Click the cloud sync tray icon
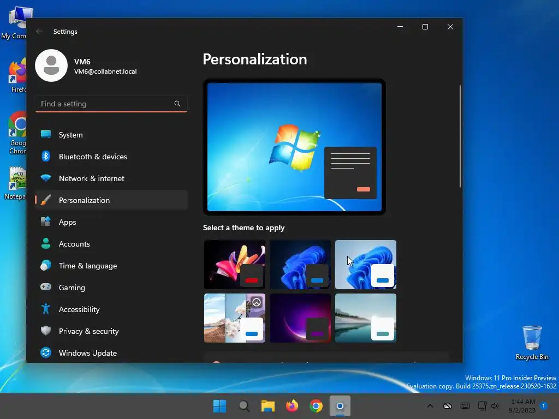This screenshot has width=559, height=419. 448,406
